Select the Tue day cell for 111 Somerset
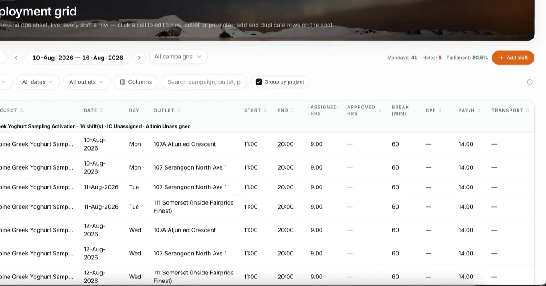The image size is (546, 286). (x=134, y=207)
